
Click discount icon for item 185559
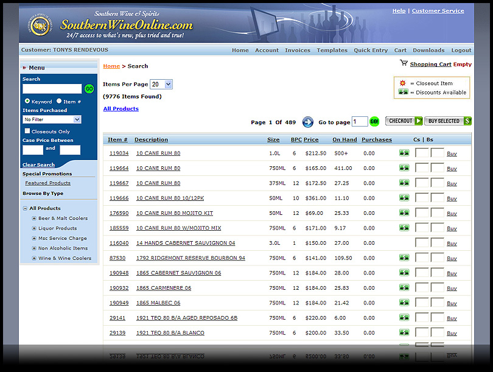(404, 228)
